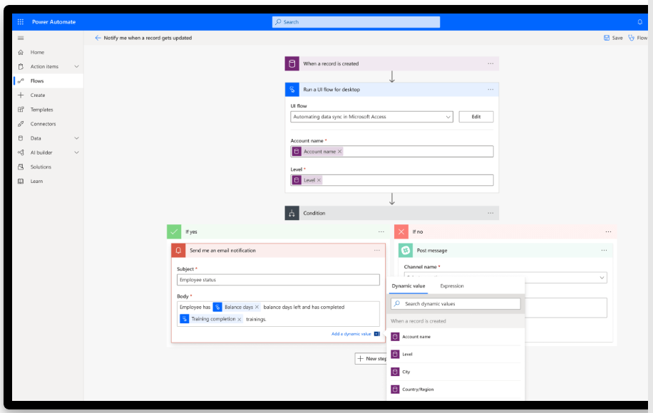Click the Edit button for UI flow
This screenshot has height=413, width=653.
coord(476,117)
